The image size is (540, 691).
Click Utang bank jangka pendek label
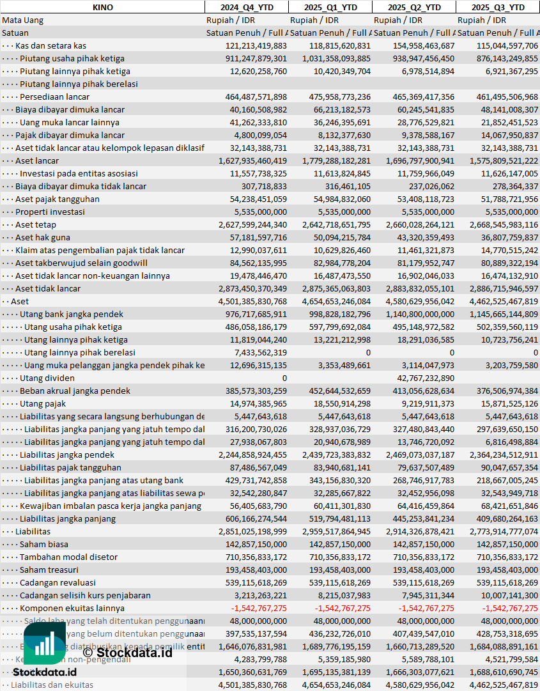coord(72,314)
